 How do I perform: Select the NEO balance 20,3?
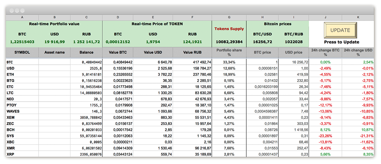pyautogui.click(x=86, y=99)
